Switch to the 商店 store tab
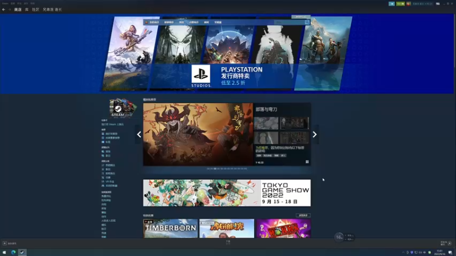456x256 pixels. coord(18,10)
